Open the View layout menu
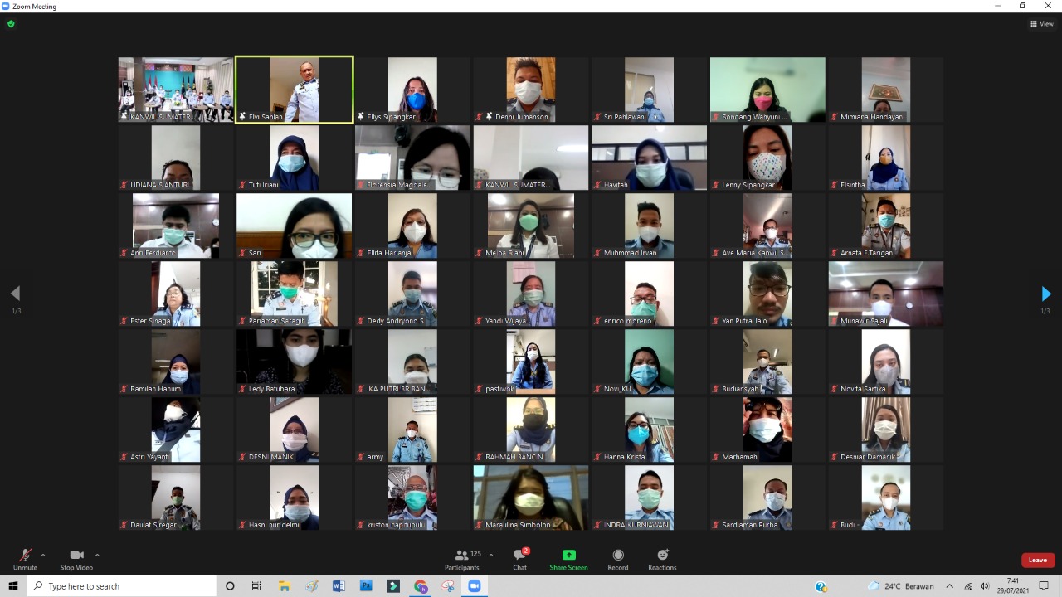The image size is (1062, 597). pyautogui.click(x=1042, y=24)
